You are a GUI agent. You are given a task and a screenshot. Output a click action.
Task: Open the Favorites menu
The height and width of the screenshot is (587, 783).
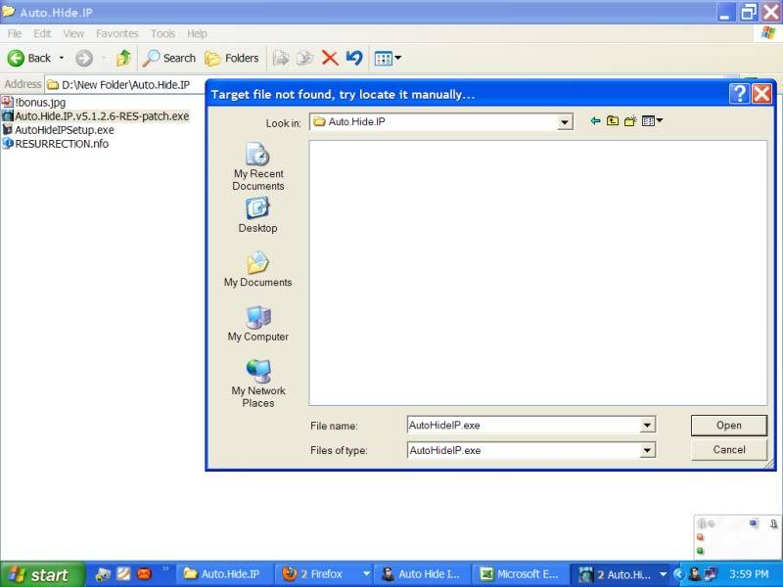(116, 33)
